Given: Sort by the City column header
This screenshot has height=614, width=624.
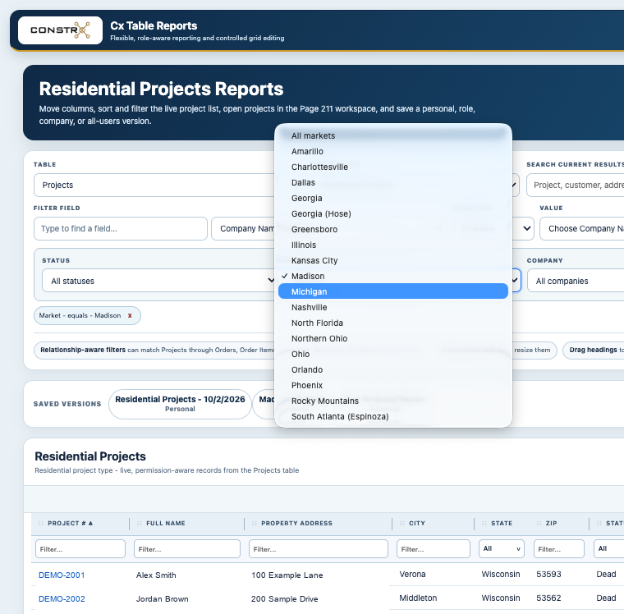Looking at the screenshot, I should (x=417, y=523).
